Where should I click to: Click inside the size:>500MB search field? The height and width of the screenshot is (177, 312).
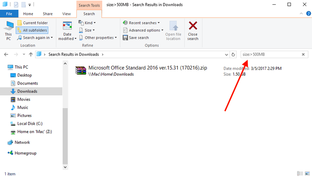click(269, 54)
